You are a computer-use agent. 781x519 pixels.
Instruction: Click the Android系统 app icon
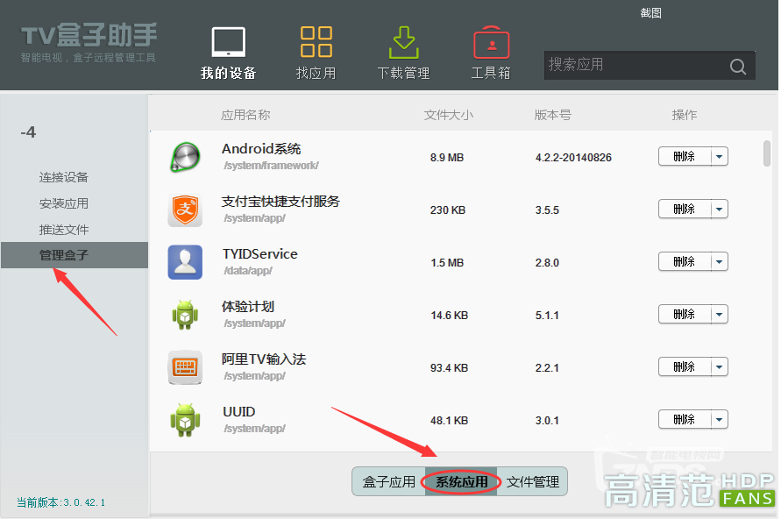click(x=185, y=157)
